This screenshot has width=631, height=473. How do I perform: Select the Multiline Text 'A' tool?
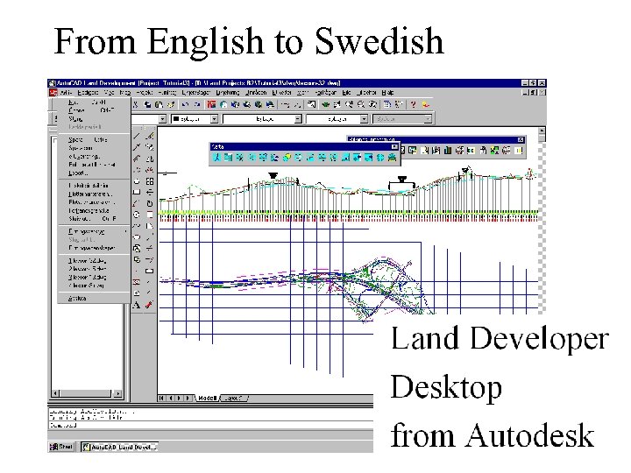(137, 305)
